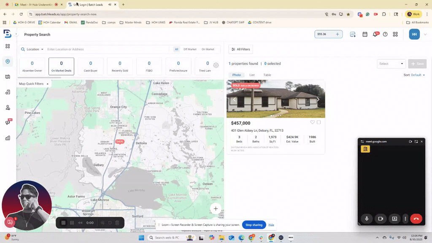
Task: Click the Stop sharing button
Action: 254,225
